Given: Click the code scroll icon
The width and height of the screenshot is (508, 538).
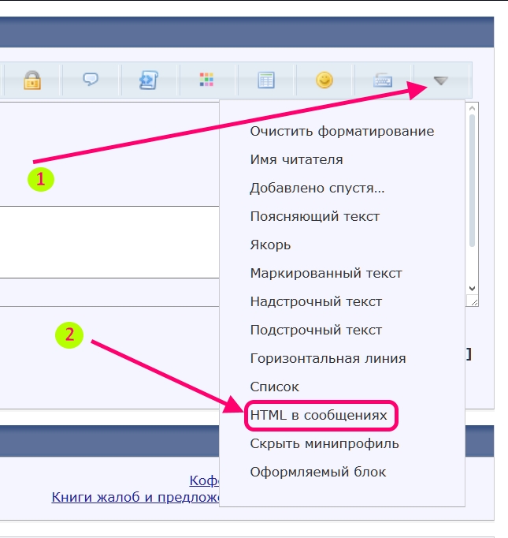Looking at the screenshot, I should tap(149, 80).
